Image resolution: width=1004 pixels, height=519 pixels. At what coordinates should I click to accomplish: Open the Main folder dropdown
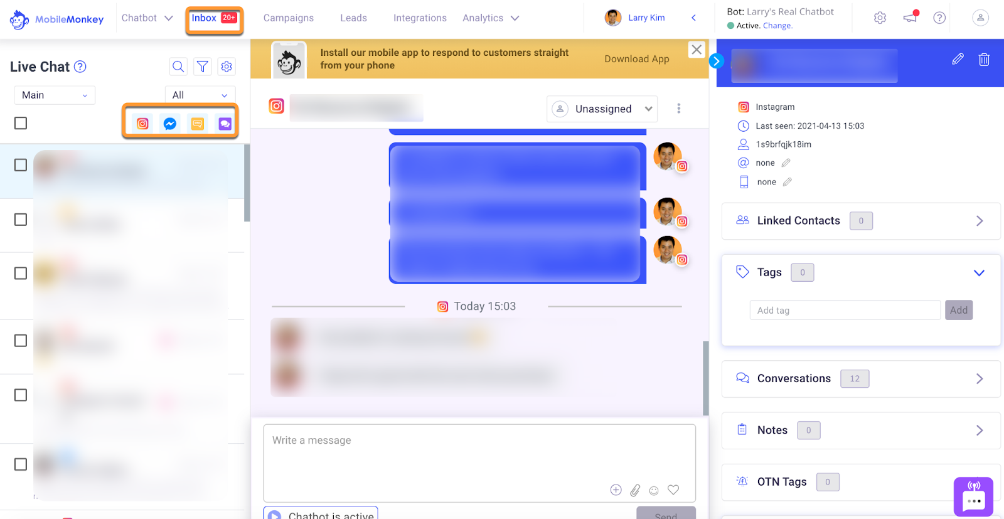click(x=55, y=95)
